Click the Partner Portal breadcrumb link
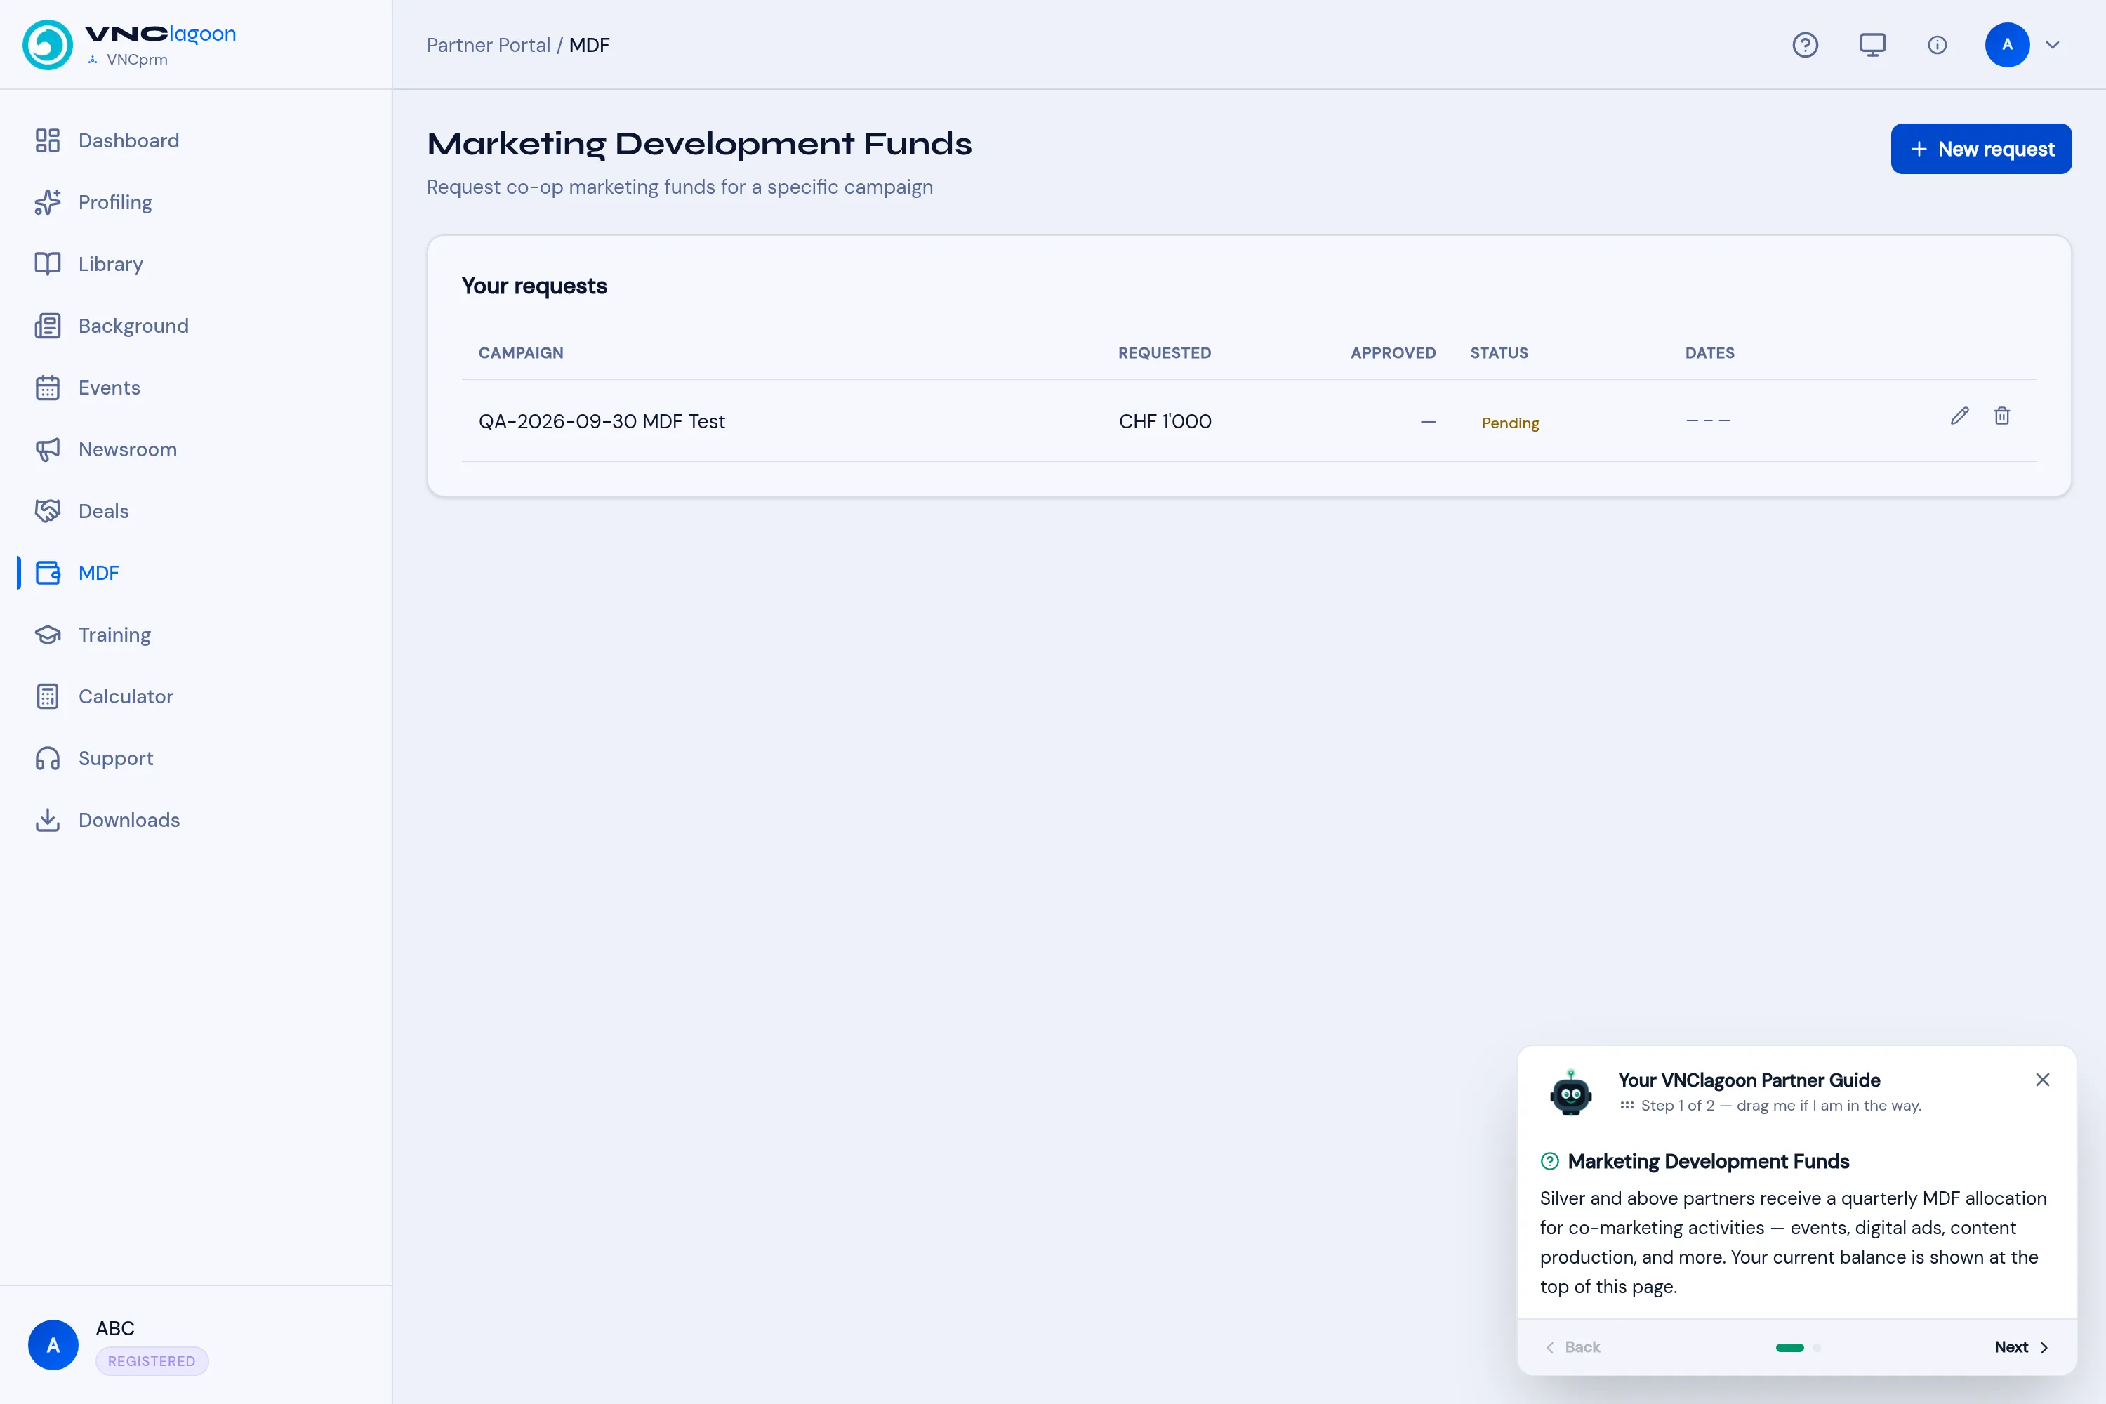Image resolution: width=2106 pixels, height=1404 pixels. 488,45
